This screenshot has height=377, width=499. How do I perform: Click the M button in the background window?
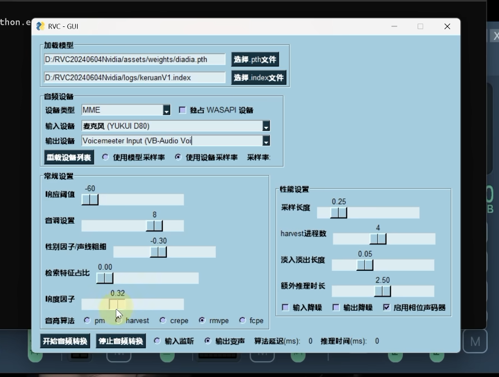coord(475,342)
